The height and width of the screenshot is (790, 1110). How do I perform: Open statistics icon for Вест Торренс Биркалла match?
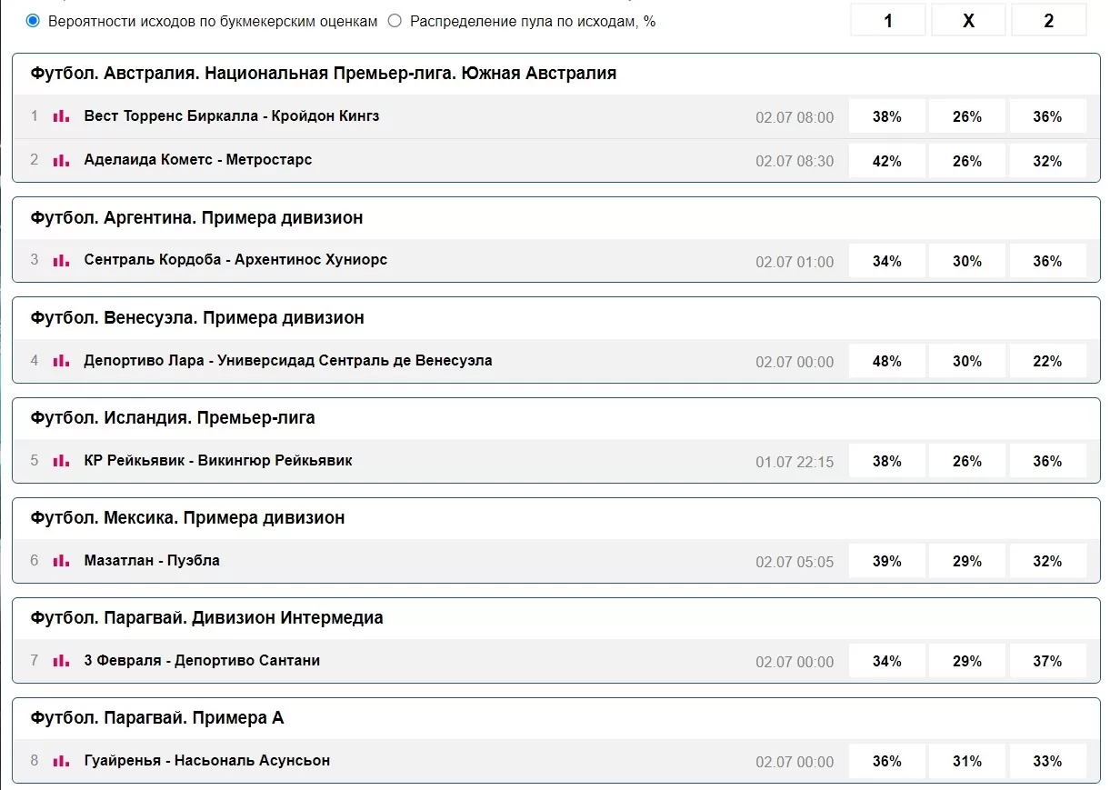[x=60, y=116]
